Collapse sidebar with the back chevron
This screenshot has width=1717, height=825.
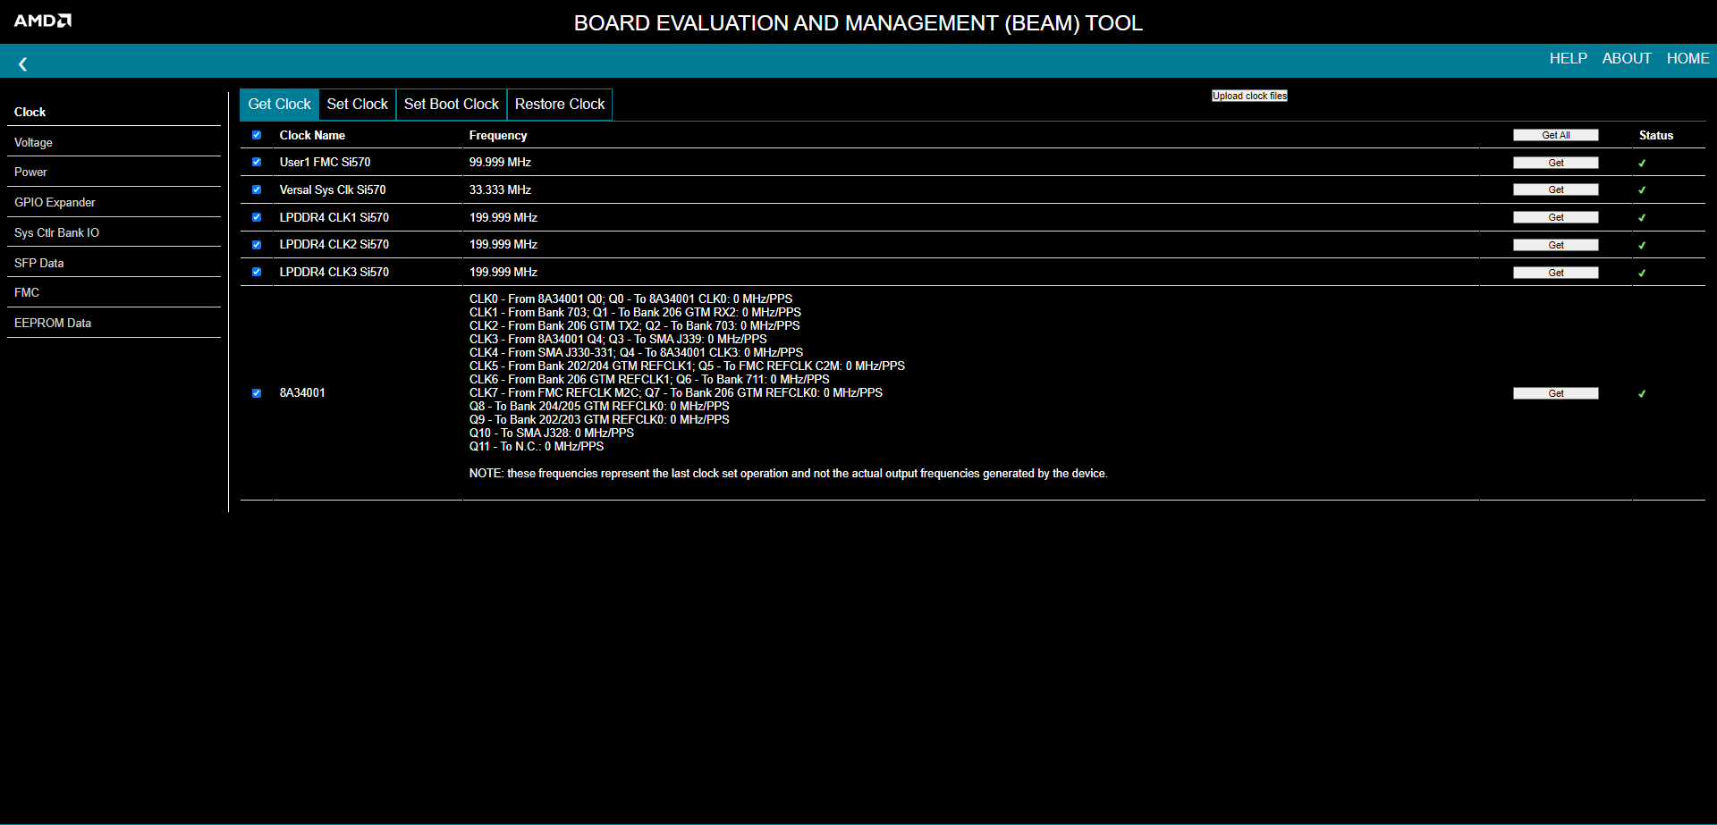[x=23, y=64]
